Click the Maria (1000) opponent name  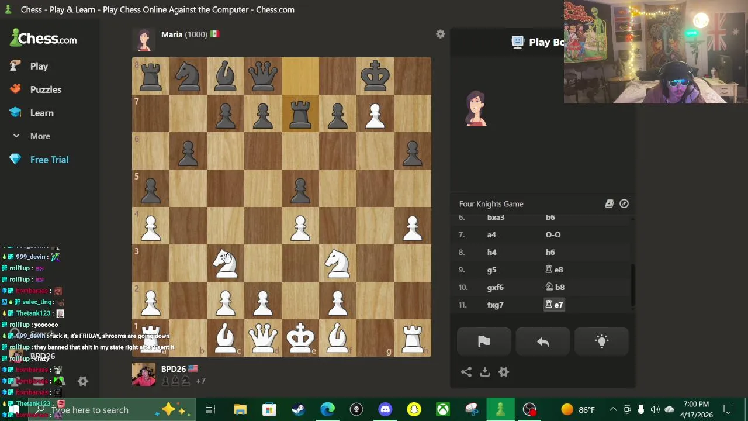pos(184,34)
